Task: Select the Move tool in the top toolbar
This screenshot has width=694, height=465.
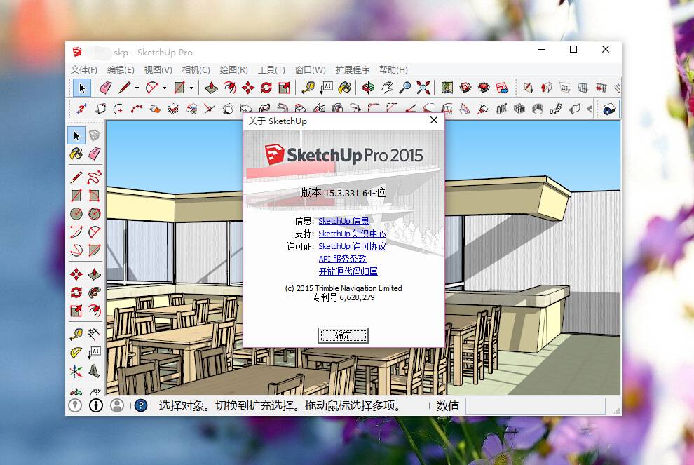Action: coord(248,88)
